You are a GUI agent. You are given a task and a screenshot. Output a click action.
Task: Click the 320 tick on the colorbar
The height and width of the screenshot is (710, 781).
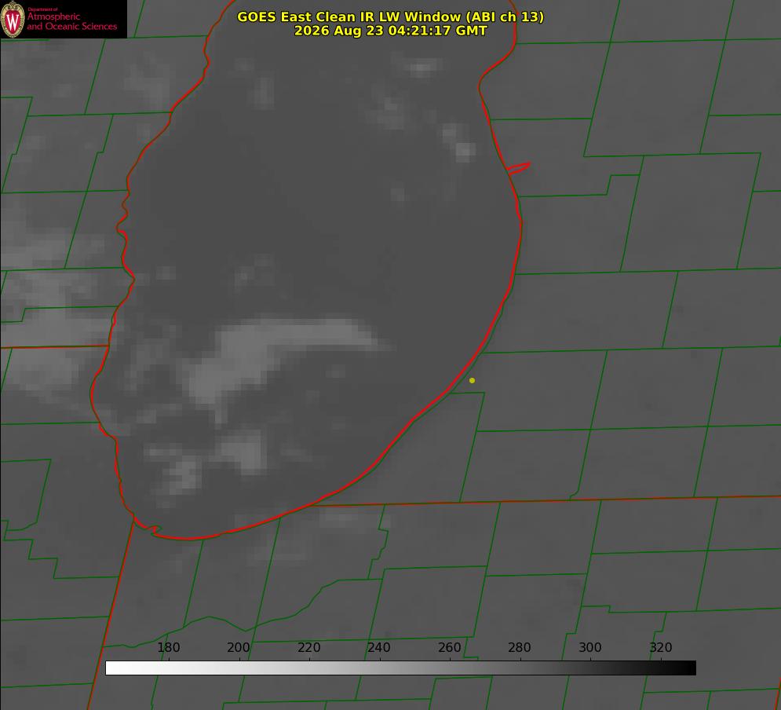661,647
